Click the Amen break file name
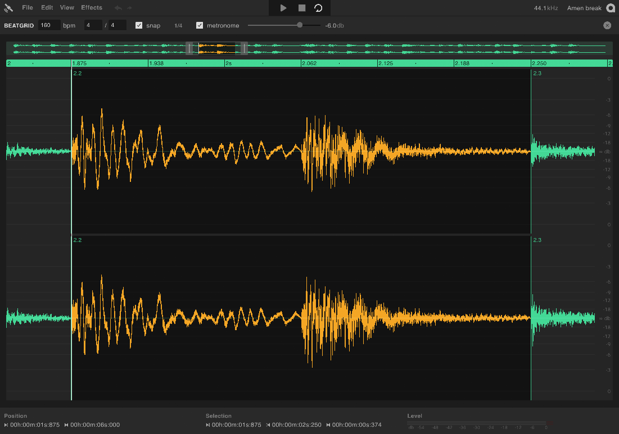This screenshot has width=619, height=434. point(585,8)
